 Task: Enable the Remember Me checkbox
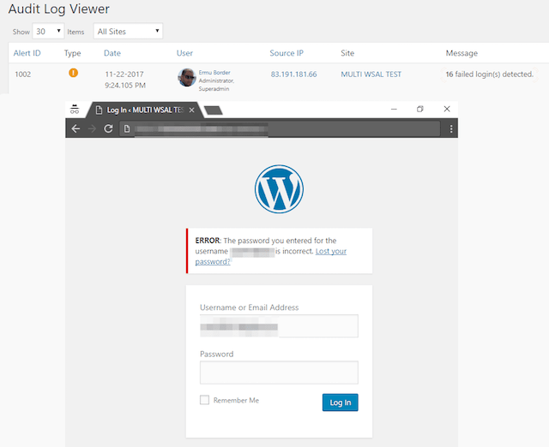tap(204, 400)
